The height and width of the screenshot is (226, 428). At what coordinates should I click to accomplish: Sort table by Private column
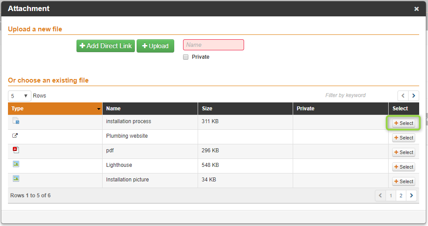coord(340,109)
